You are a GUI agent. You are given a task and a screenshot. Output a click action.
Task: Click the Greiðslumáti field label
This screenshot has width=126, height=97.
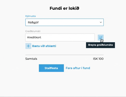(33, 31)
